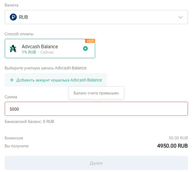Click the 'Сейчас' processing time text

pyautogui.click(x=47, y=52)
